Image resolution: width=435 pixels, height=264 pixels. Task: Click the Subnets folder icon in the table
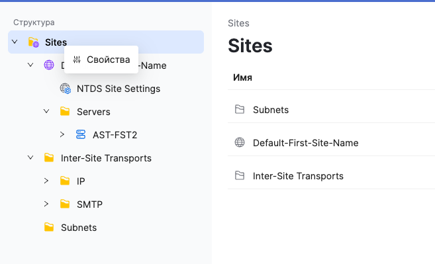pos(240,110)
